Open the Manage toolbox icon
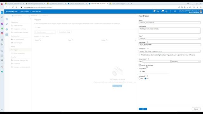Image resolution: width=203 pixels, height=114 pixels. [7, 35]
